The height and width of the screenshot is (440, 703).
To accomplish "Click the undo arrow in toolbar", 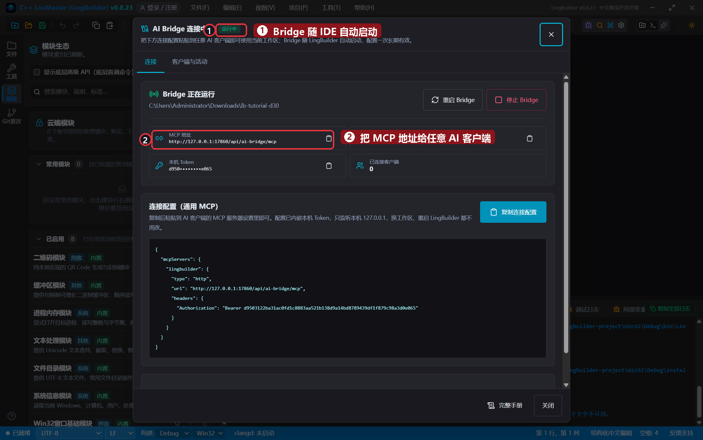I will (63, 25).
